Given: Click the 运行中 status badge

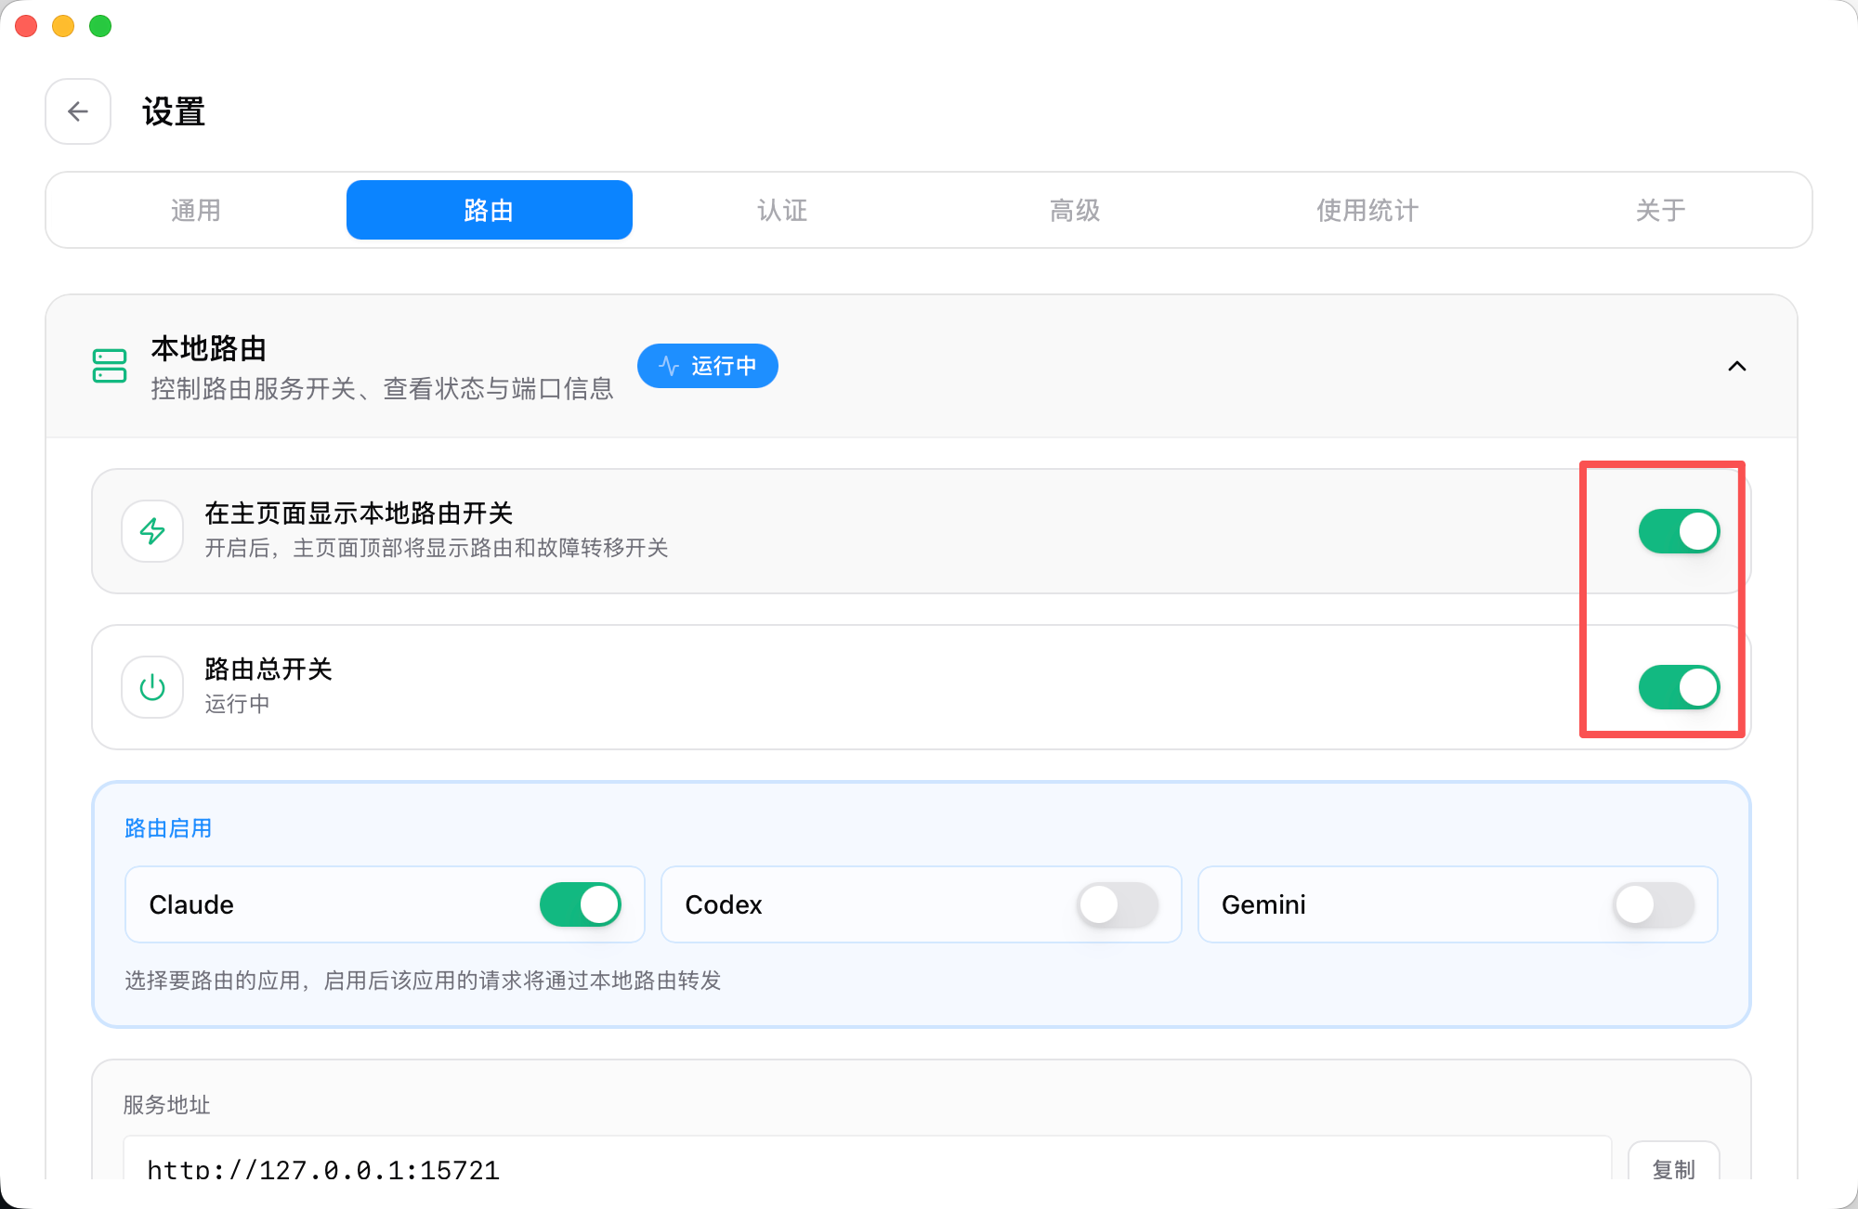Looking at the screenshot, I should pos(708,366).
